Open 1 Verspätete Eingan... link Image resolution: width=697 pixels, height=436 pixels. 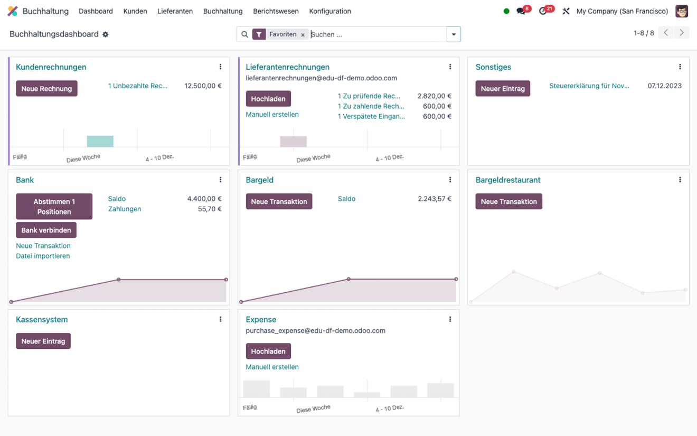(x=371, y=116)
